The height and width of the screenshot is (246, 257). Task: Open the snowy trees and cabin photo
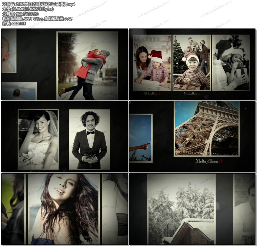pos(181,209)
